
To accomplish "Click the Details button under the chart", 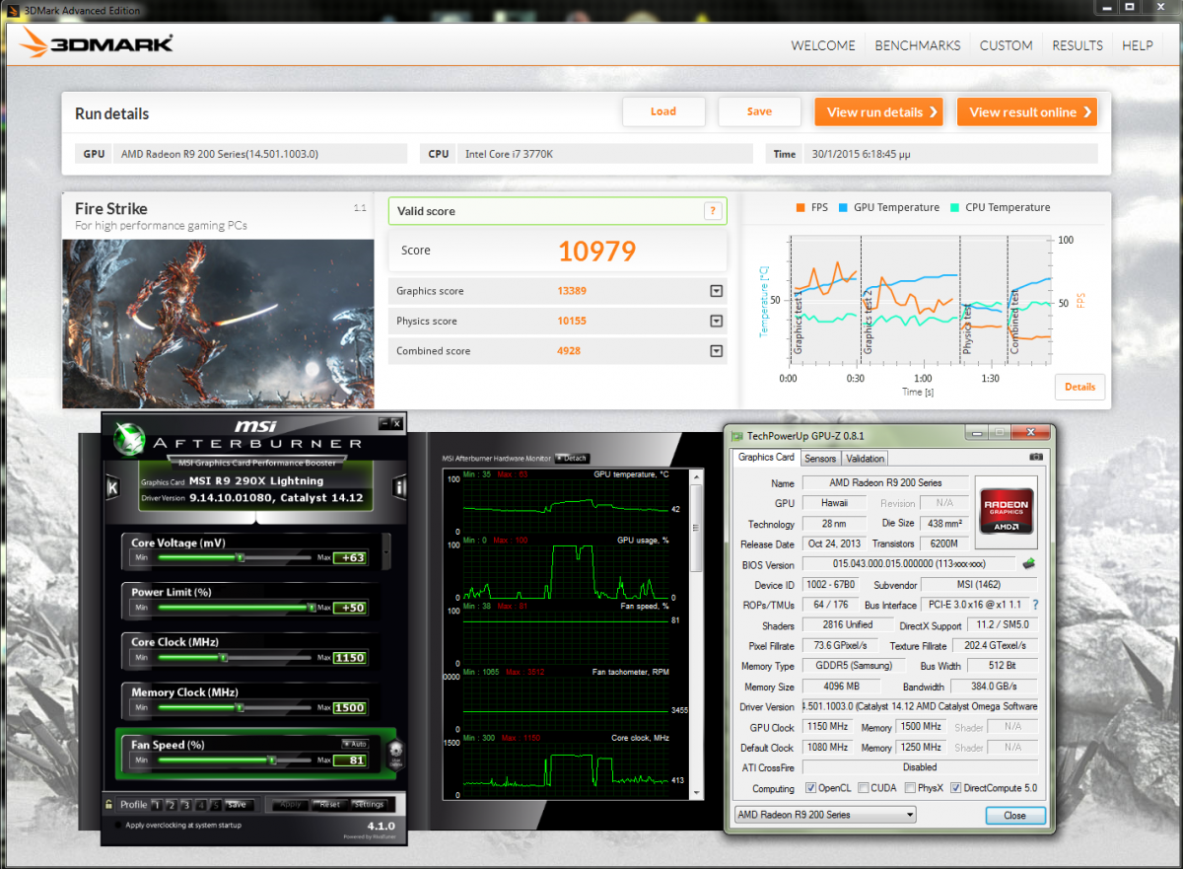I will (x=1079, y=387).
